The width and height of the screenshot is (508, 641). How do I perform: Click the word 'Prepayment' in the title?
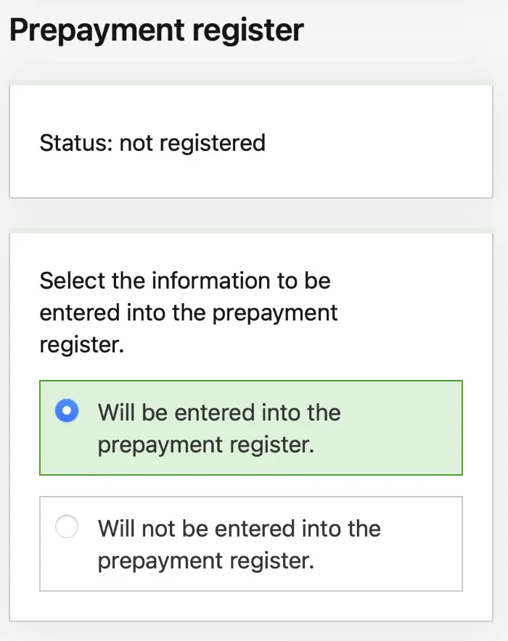pyautogui.click(x=97, y=30)
